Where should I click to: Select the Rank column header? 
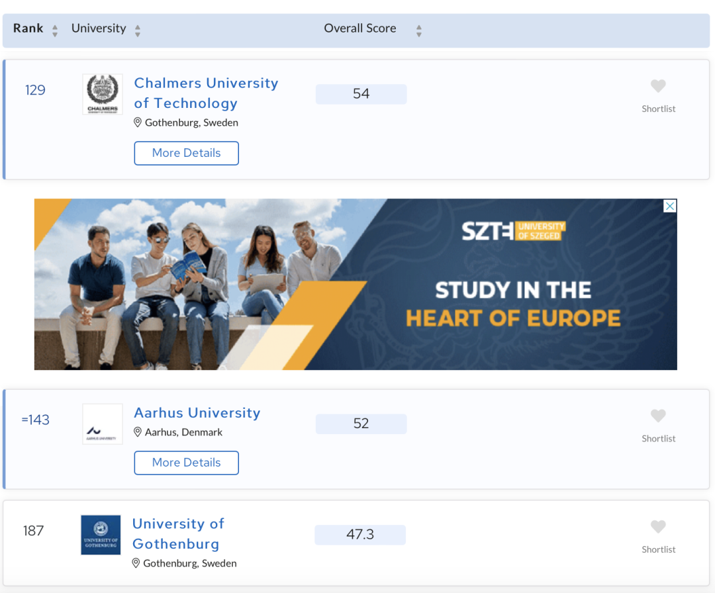[29, 28]
